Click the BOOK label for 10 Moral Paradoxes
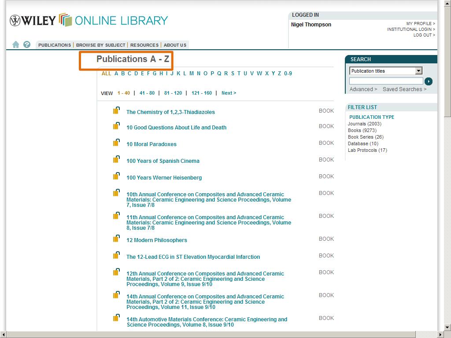The height and width of the screenshot is (338, 451). point(326,143)
